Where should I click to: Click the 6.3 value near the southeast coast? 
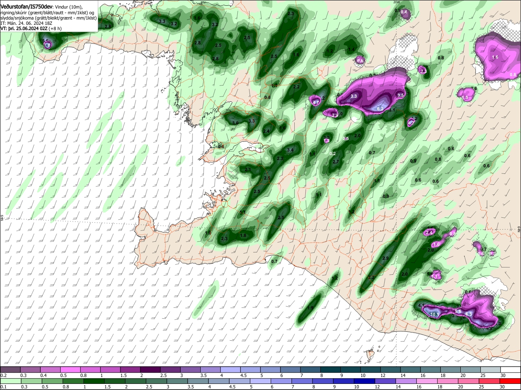pos(468,314)
